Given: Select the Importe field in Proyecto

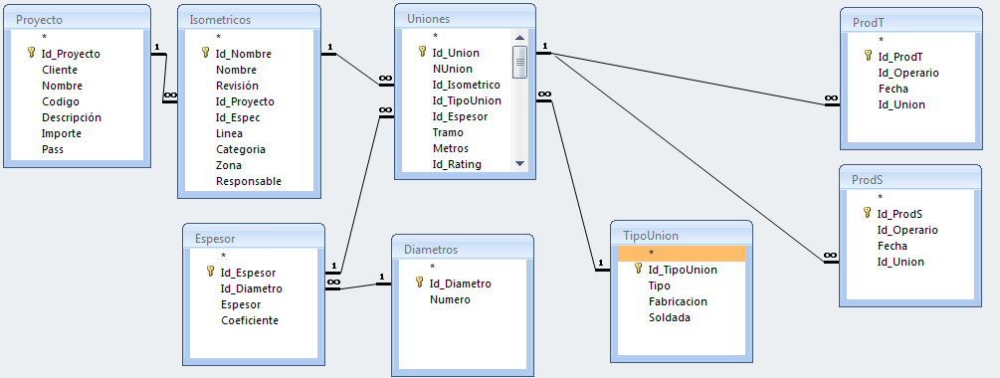Looking at the screenshot, I should pyautogui.click(x=62, y=133).
